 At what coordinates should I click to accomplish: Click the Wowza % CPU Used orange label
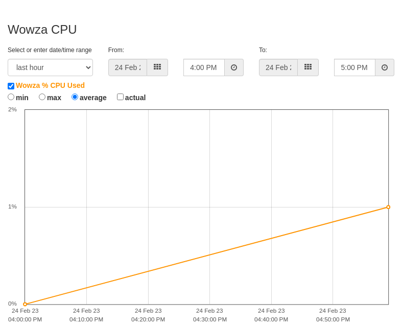(50, 85)
